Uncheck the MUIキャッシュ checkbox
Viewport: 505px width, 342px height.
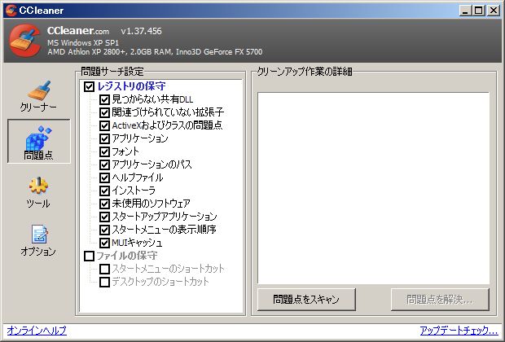click(104, 243)
